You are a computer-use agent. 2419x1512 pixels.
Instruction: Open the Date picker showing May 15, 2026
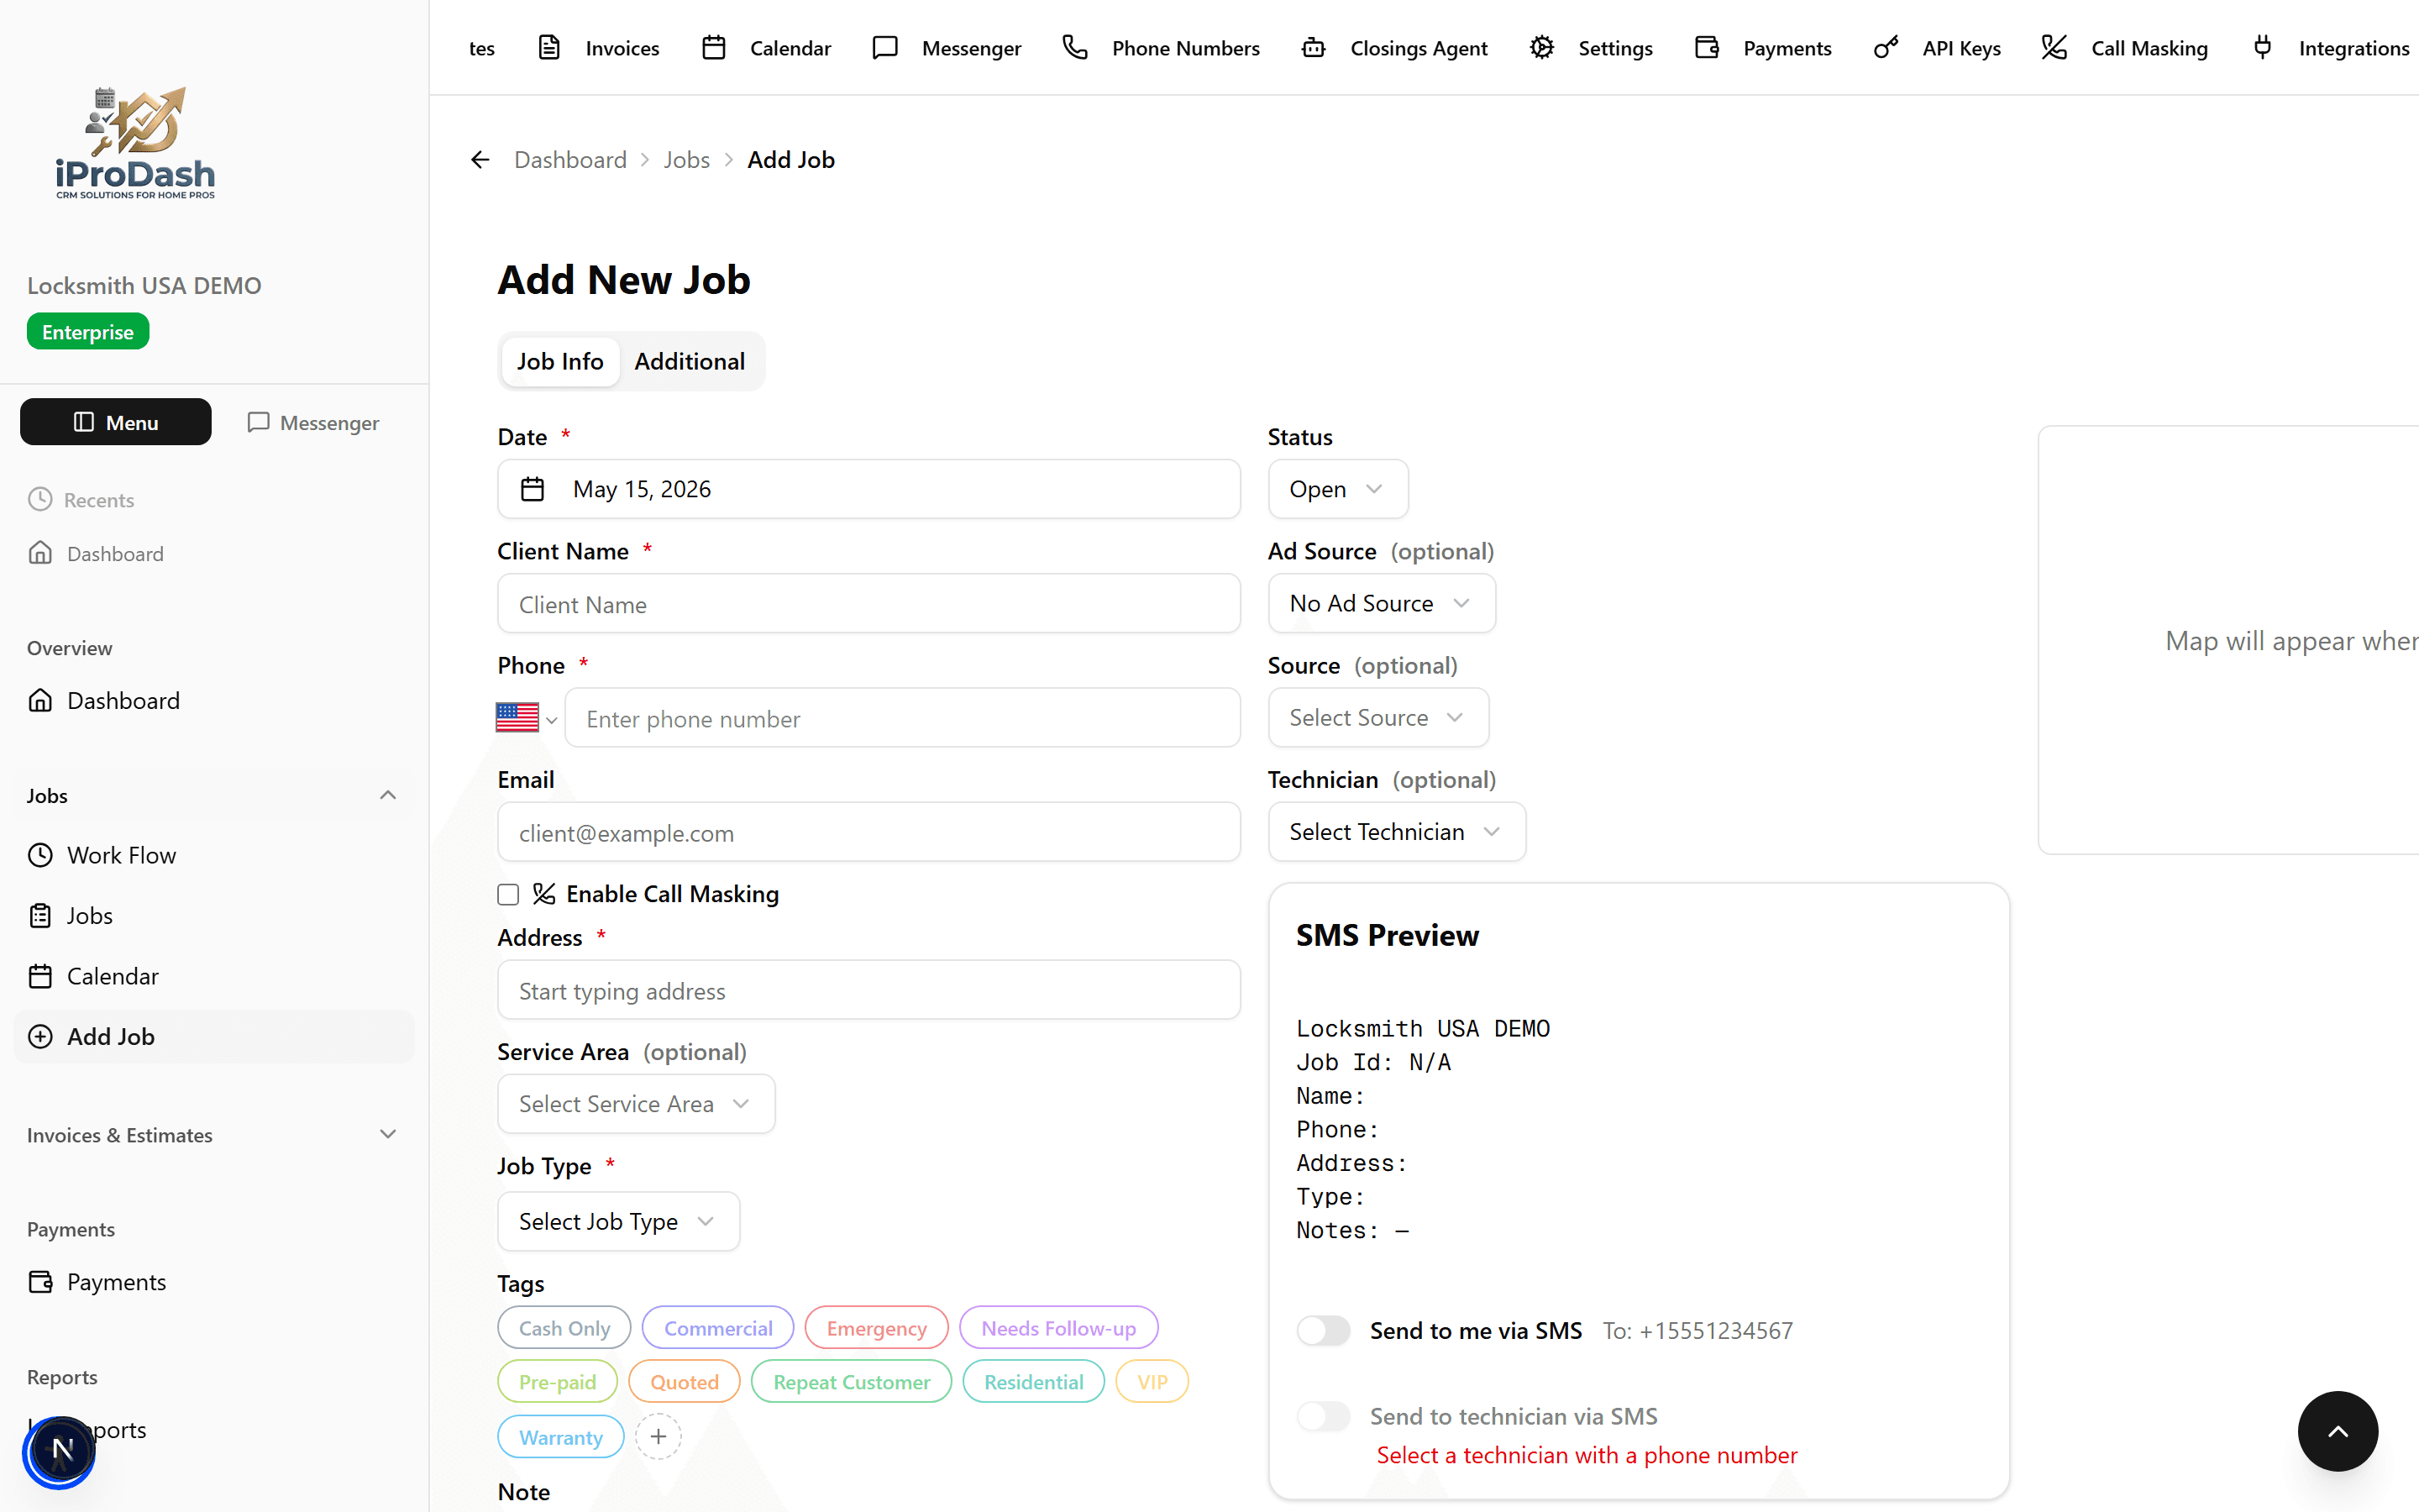pyautogui.click(x=868, y=489)
